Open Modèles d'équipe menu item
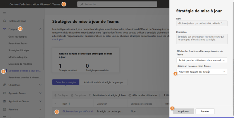The image size is (234, 118). 18,57
